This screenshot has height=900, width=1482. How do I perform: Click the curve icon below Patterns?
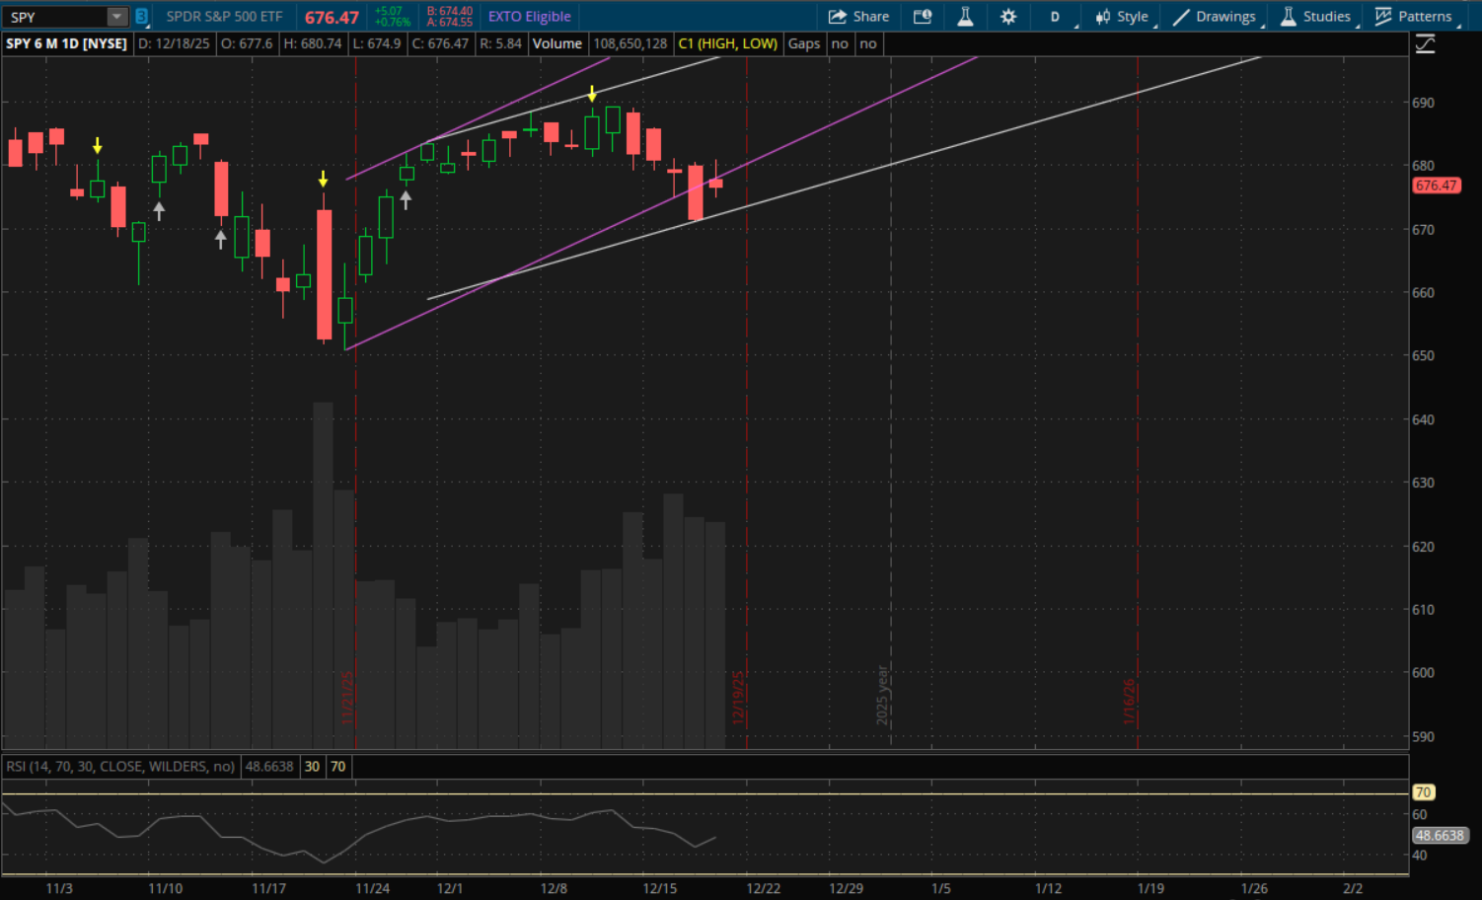click(1425, 44)
